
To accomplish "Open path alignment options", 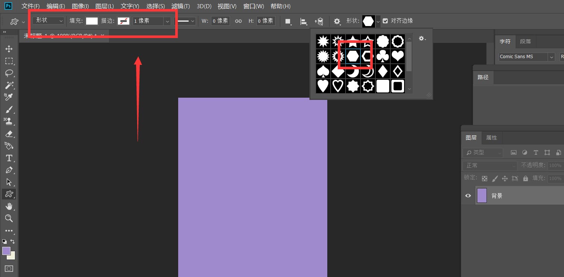I will [x=304, y=22].
